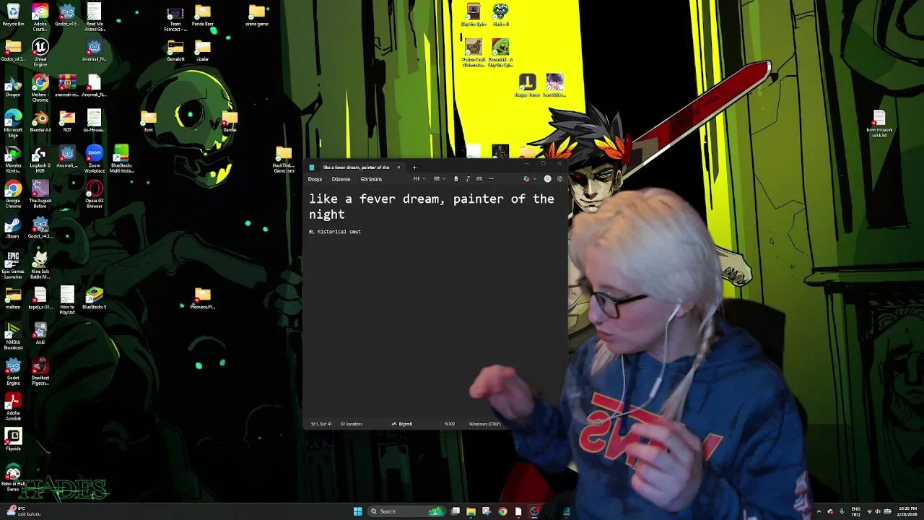The width and height of the screenshot is (924, 520).
Task: Select the HackThe... Game Jam folder
Action: pos(284,160)
